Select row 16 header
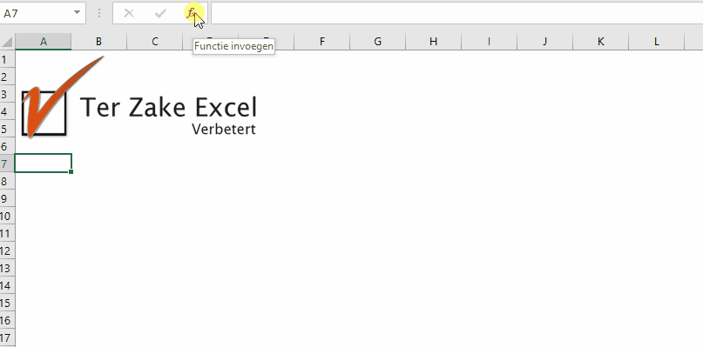Viewport: 703px width, 347px height. tap(7, 320)
